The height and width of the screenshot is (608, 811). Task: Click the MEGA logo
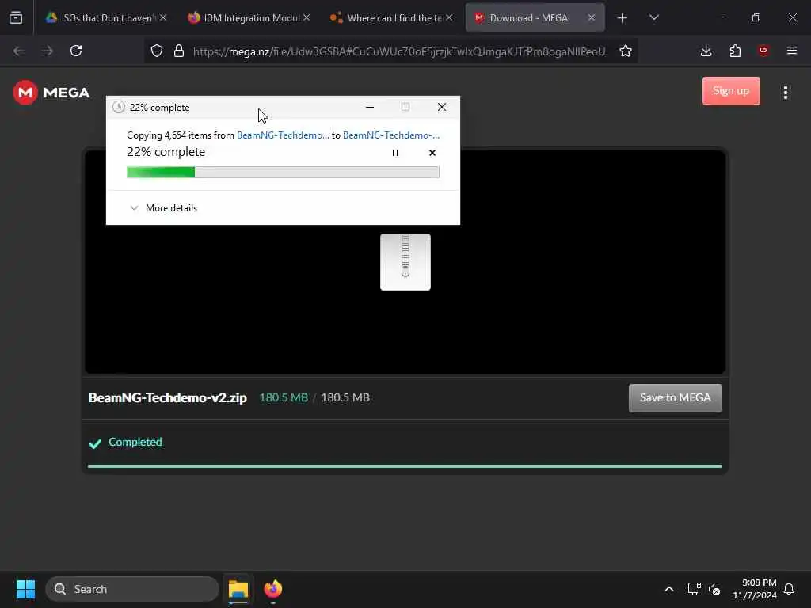[x=51, y=93]
